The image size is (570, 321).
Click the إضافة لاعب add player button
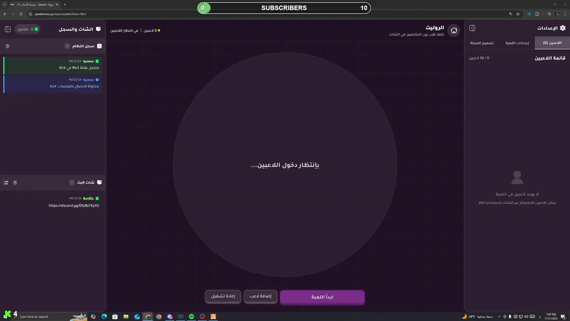pyautogui.click(x=261, y=296)
